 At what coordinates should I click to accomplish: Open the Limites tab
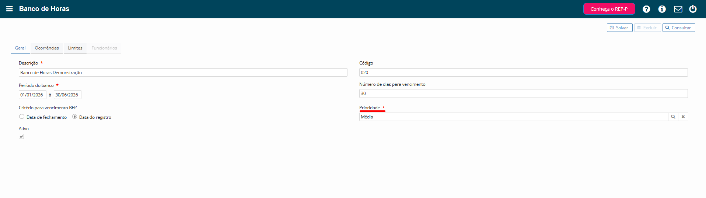[x=75, y=48]
